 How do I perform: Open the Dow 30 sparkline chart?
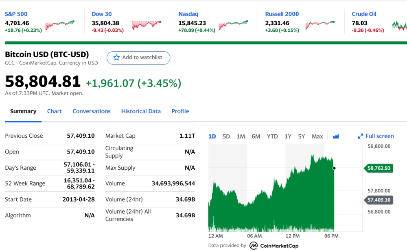pos(147,25)
